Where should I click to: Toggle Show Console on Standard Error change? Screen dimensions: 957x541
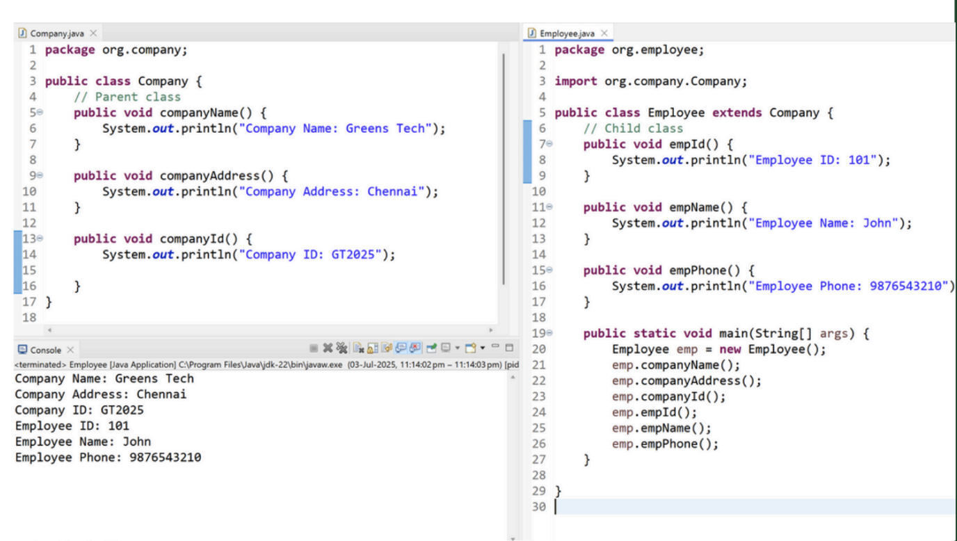tap(415, 348)
